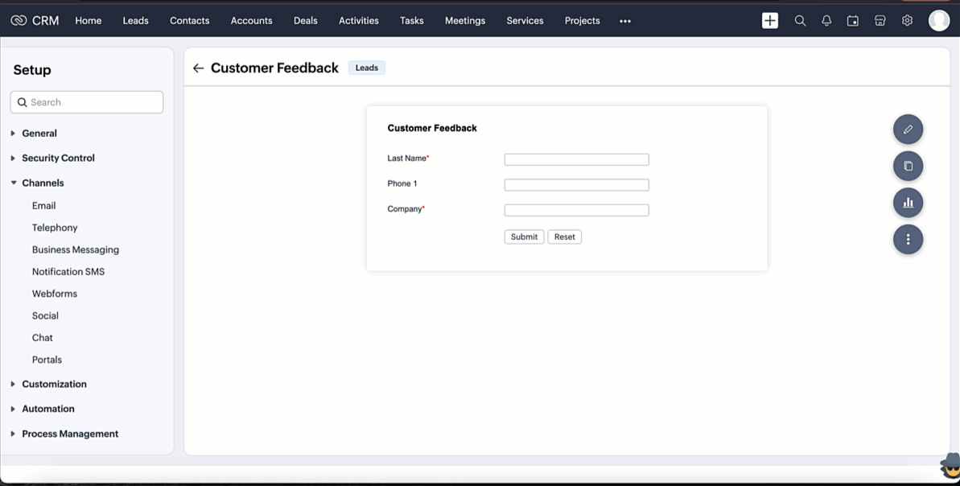Screen dimensions: 960x486
Task: Open the global search magnifier icon
Action: [x=800, y=21]
